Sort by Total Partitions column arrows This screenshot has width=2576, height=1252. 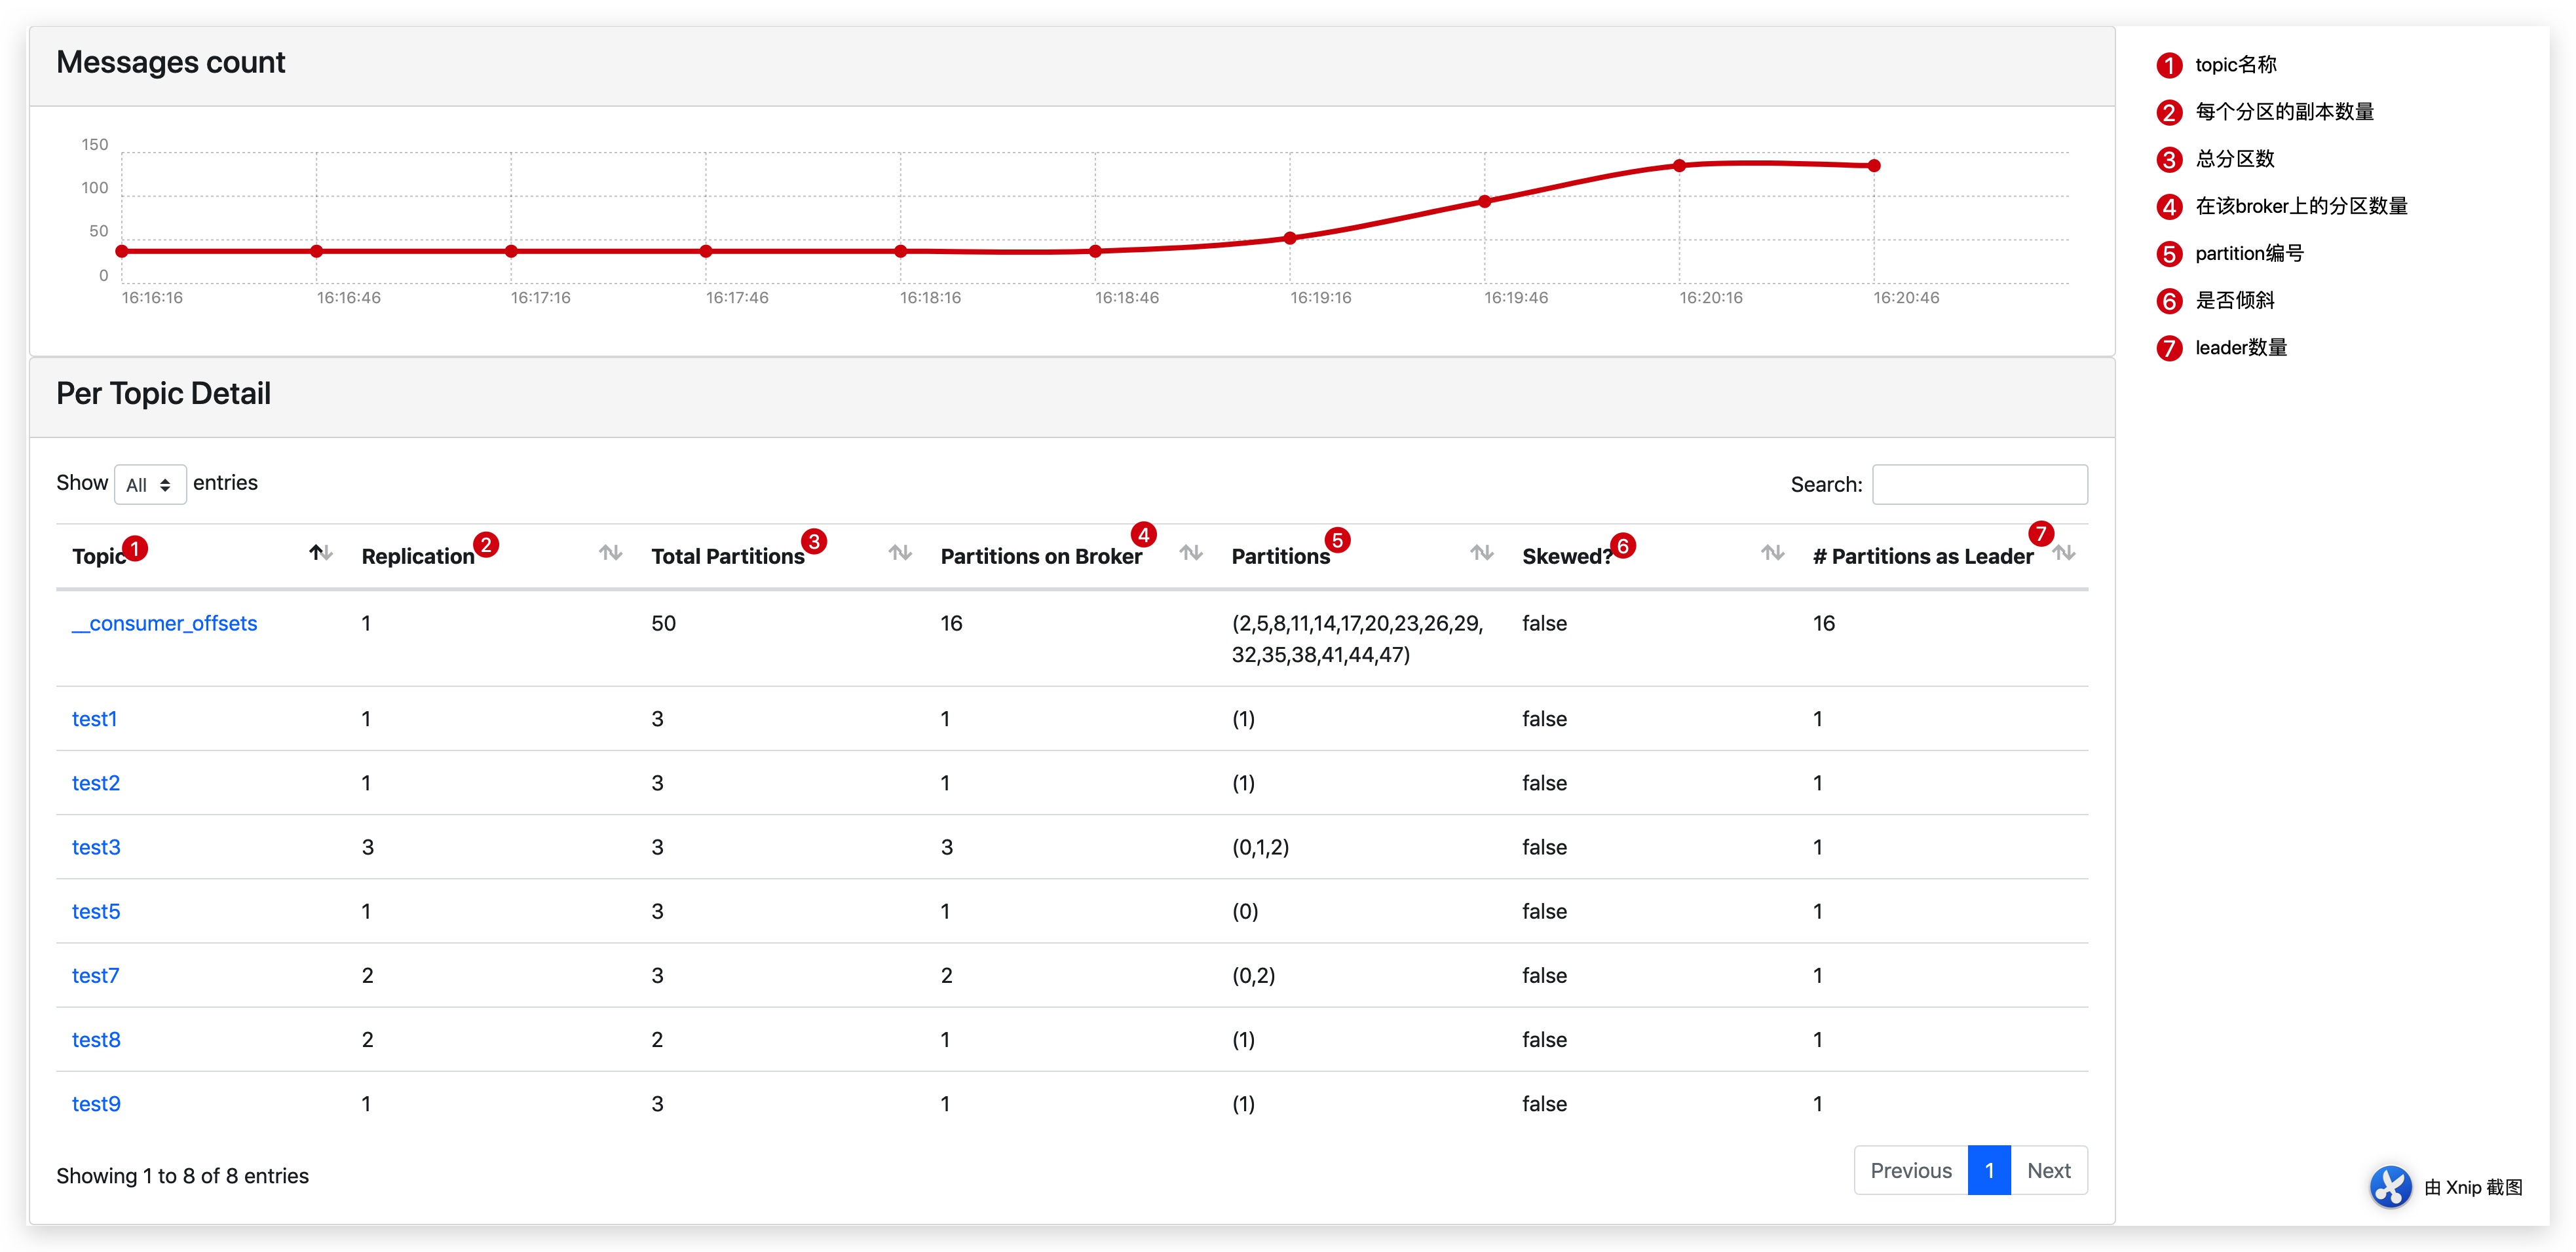click(900, 553)
